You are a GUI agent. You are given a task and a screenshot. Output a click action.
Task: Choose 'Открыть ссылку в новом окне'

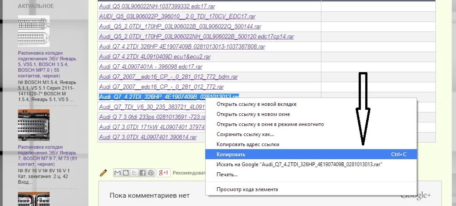point(311,114)
